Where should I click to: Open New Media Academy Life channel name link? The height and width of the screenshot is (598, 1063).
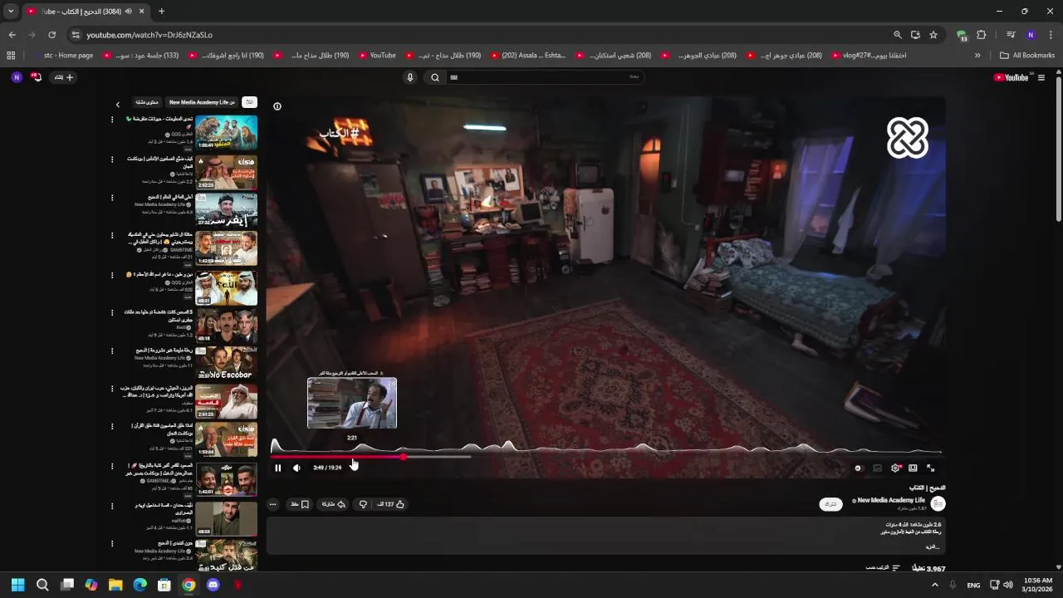pos(891,500)
